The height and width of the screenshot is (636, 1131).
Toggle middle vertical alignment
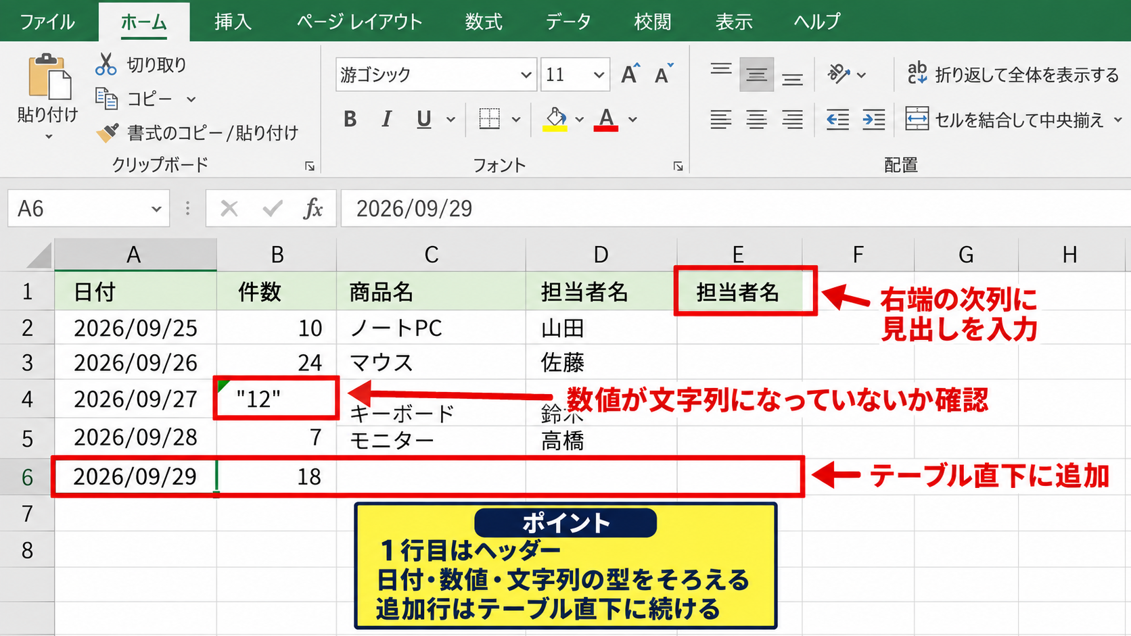tap(757, 74)
